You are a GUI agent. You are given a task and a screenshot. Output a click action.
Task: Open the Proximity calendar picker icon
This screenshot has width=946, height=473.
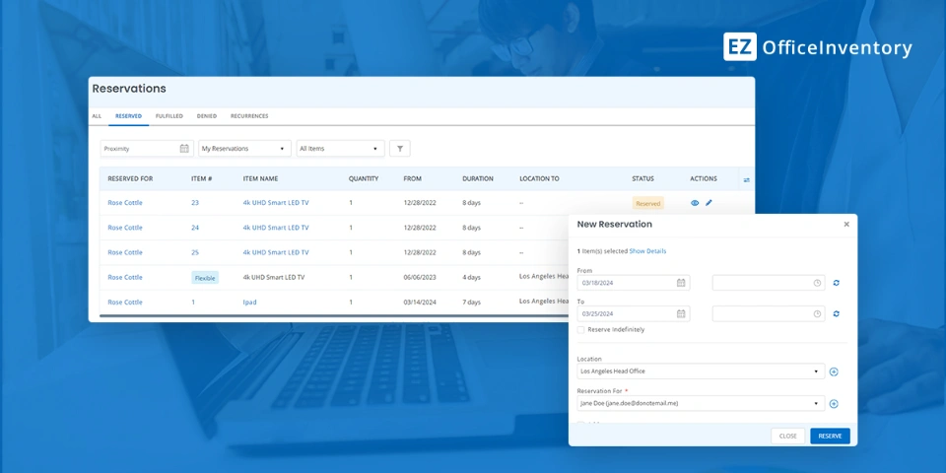tap(184, 149)
